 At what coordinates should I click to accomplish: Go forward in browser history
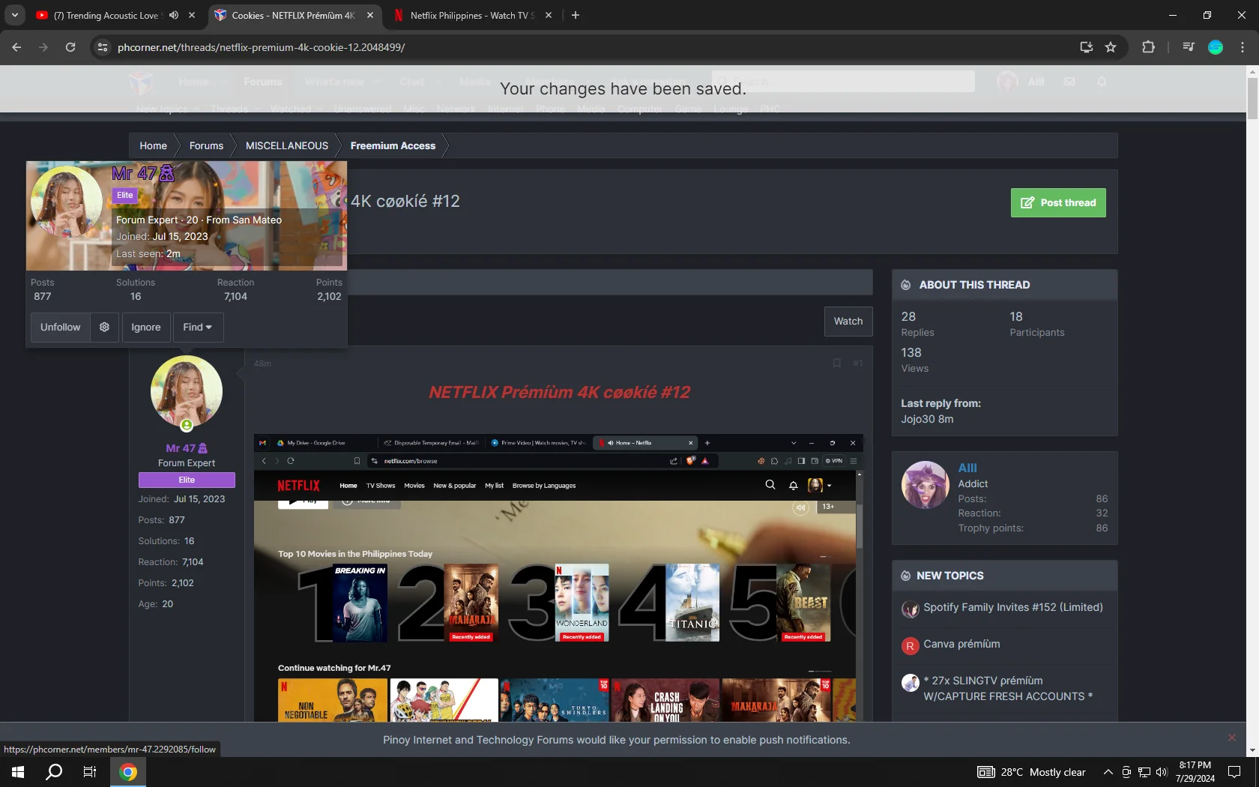click(43, 47)
